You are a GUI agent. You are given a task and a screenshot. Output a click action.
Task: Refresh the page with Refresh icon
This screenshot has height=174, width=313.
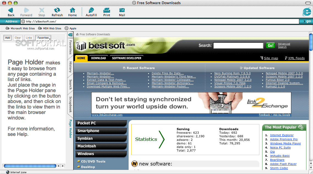pos(57,10)
